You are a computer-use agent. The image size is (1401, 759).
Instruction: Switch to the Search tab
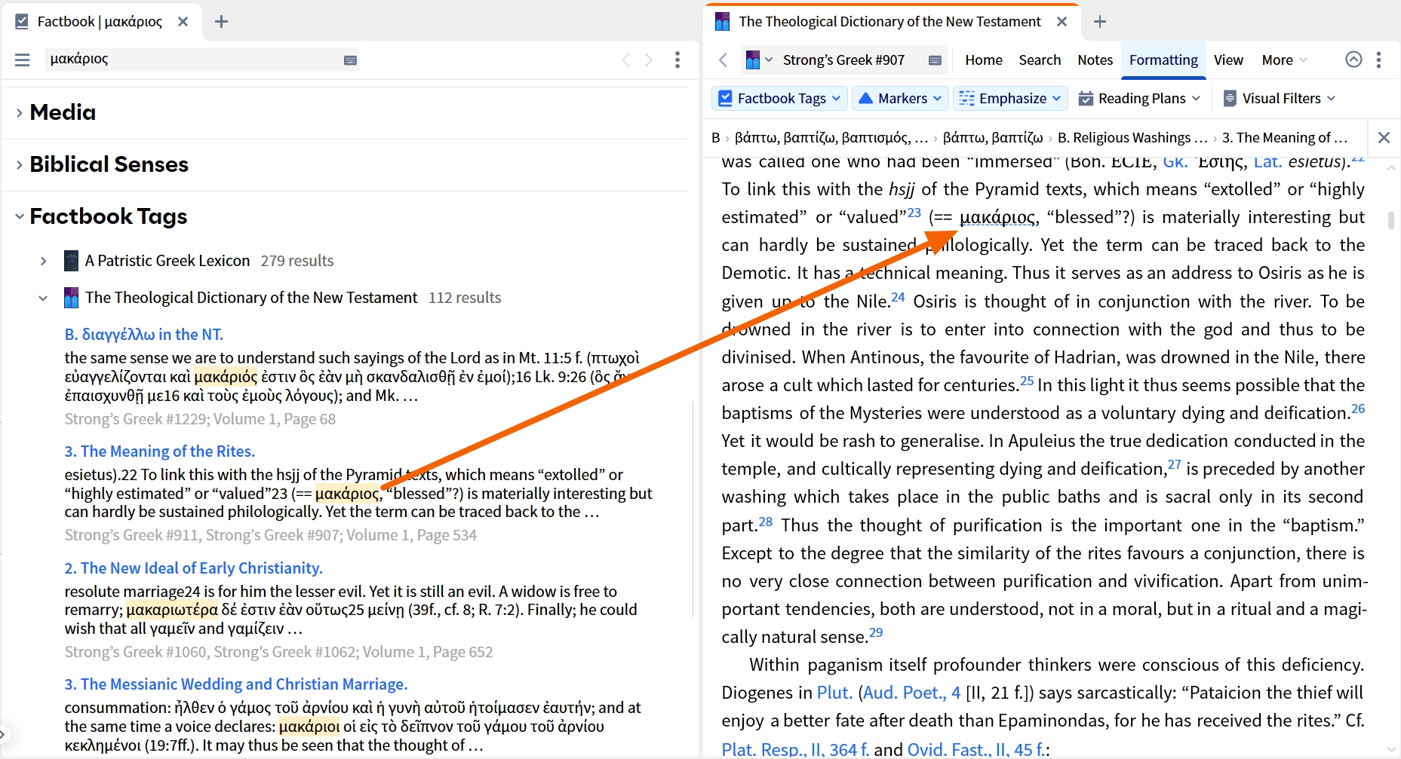point(1040,60)
